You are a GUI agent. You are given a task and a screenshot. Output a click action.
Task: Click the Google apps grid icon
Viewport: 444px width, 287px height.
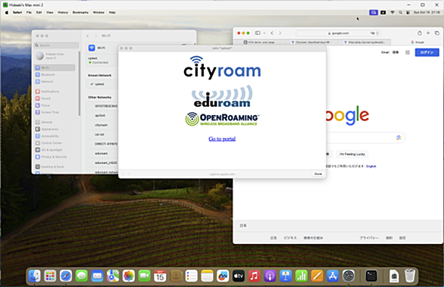(x=408, y=52)
